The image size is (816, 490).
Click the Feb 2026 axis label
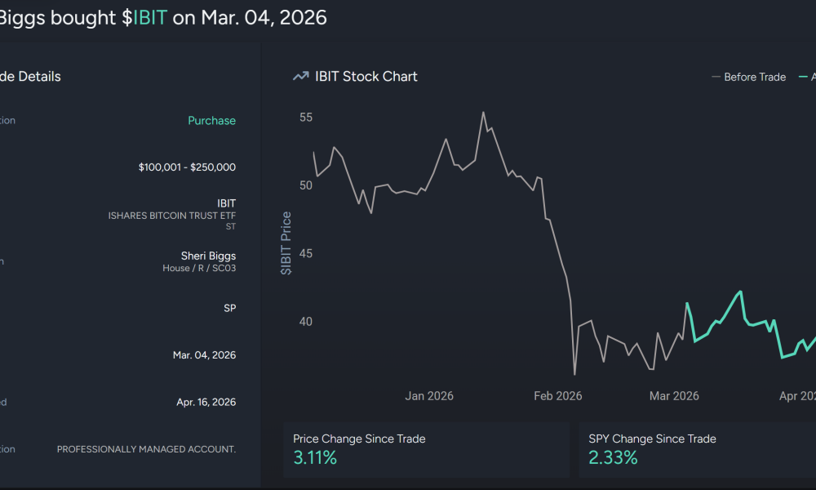tap(557, 395)
